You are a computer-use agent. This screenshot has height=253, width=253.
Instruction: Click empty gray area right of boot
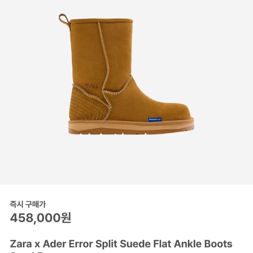point(224,81)
